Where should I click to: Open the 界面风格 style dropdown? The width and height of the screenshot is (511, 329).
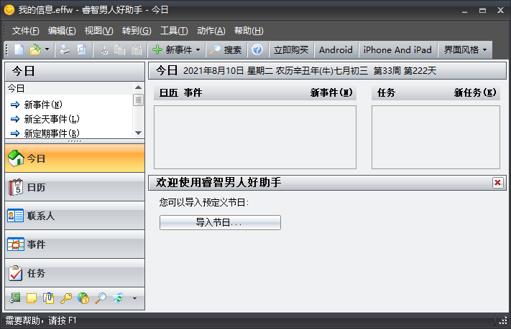[x=465, y=50]
